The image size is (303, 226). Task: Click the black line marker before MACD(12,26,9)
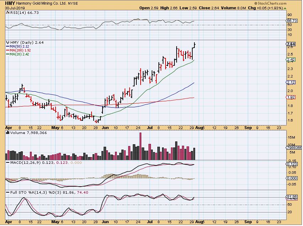(8, 163)
